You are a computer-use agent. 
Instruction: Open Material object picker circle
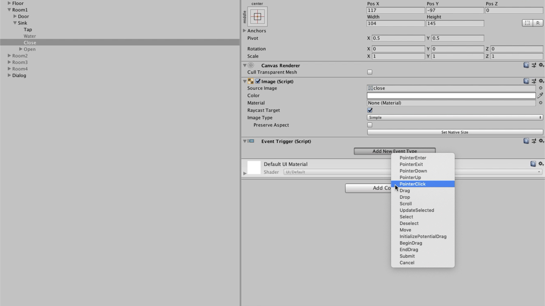541,103
